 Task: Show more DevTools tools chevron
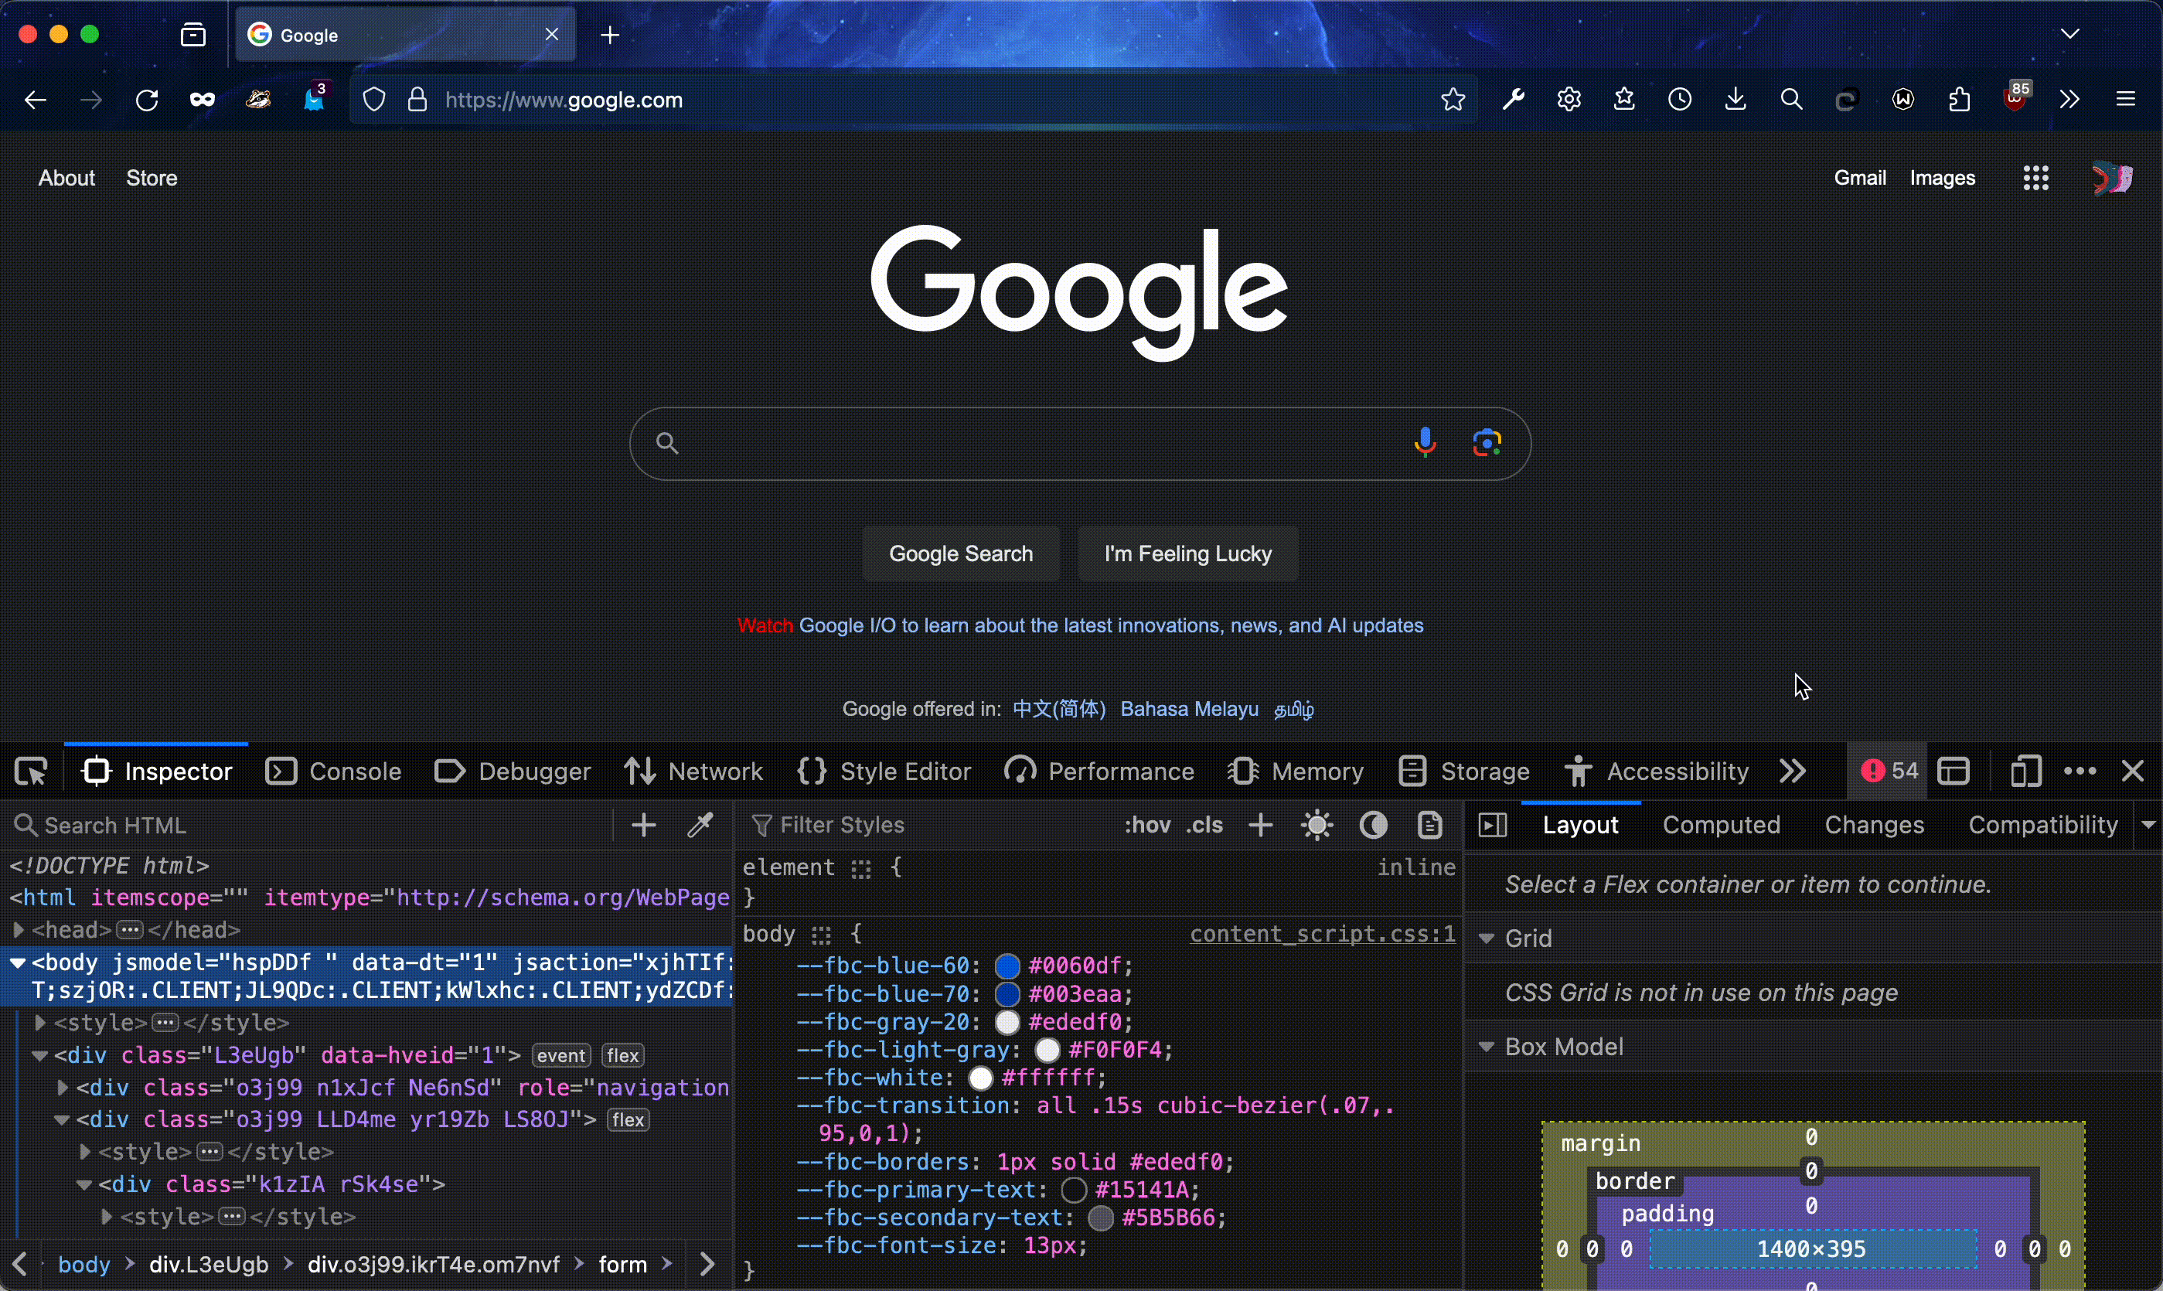coord(1793,771)
